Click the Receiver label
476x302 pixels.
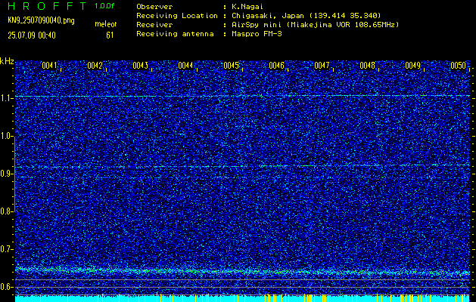pos(154,25)
